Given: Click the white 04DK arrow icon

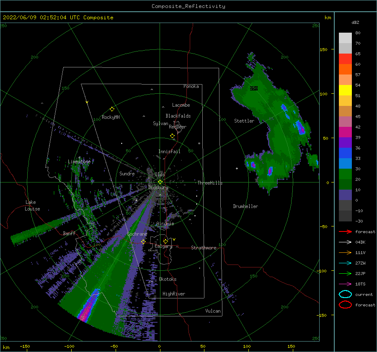Looking at the screenshot, I should click(x=345, y=242).
